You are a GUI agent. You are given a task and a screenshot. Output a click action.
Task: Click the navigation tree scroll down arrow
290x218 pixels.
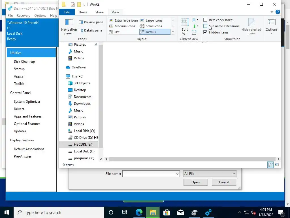(x=101, y=159)
